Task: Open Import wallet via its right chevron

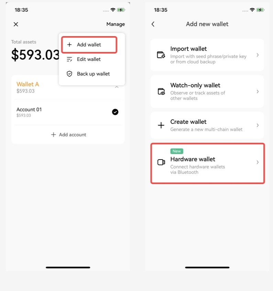Action: coord(258,55)
